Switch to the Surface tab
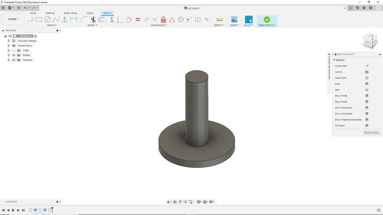383x215 pixels. [x=50, y=13]
